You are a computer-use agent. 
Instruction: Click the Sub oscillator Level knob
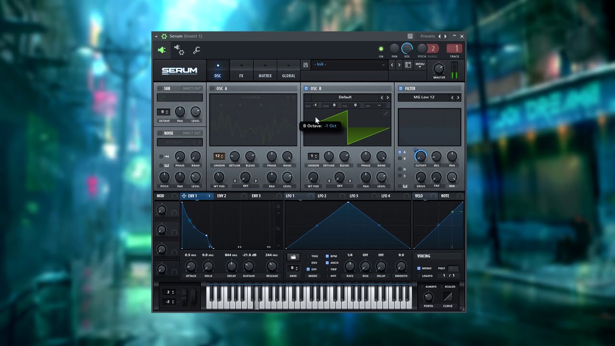point(196,111)
